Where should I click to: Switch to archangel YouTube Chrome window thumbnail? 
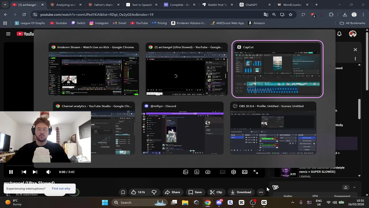pyautogui.click(x=187, y=69)
